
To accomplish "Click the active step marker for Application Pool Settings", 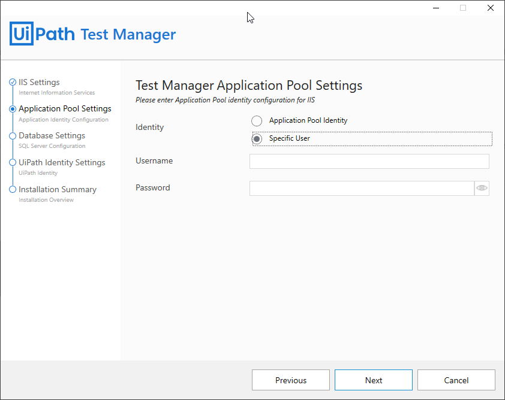I will tap(13, 109).
